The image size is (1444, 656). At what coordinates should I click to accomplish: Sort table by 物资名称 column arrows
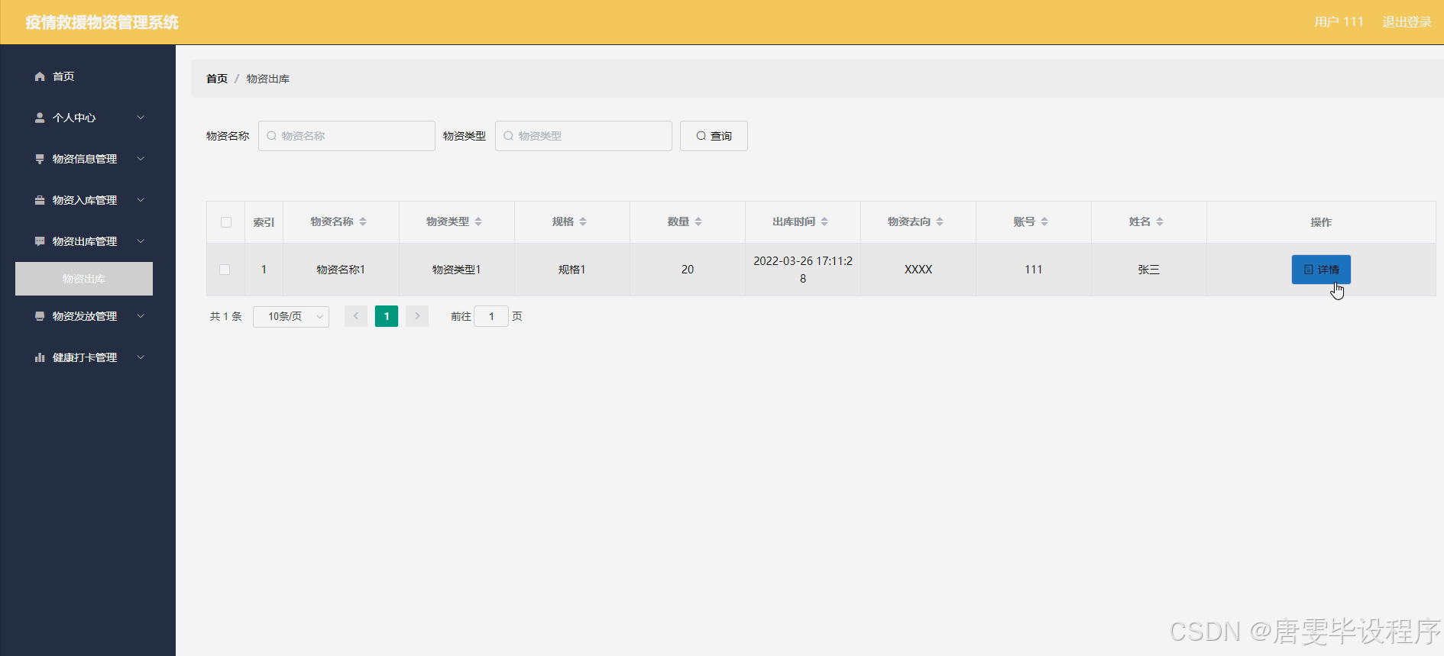363,221
